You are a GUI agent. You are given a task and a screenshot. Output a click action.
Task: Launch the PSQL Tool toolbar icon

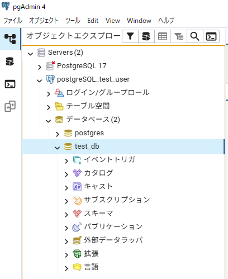point(211,36)
